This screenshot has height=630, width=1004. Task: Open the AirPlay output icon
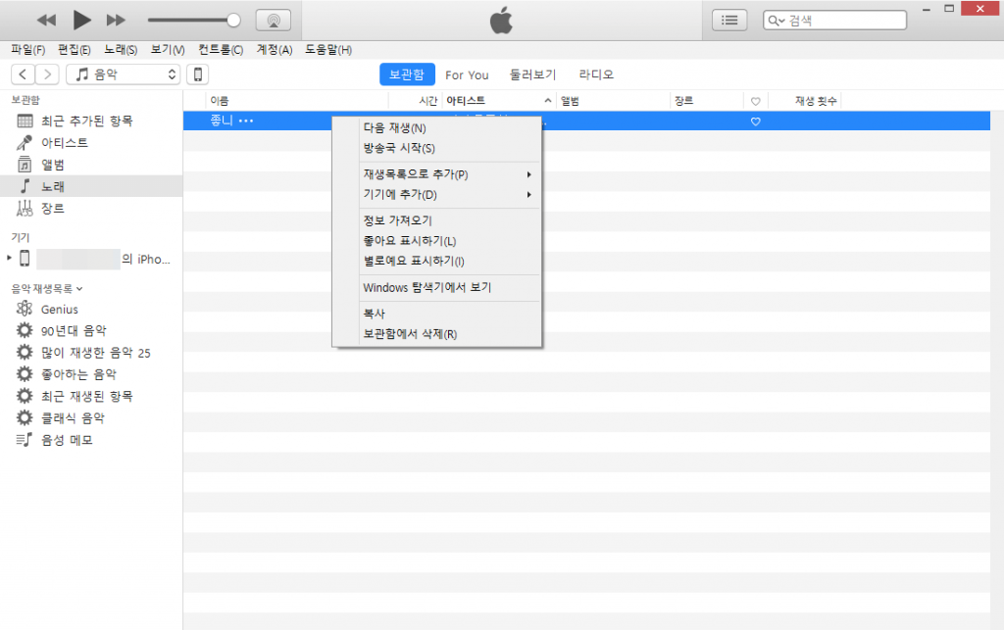click(273, 20)
